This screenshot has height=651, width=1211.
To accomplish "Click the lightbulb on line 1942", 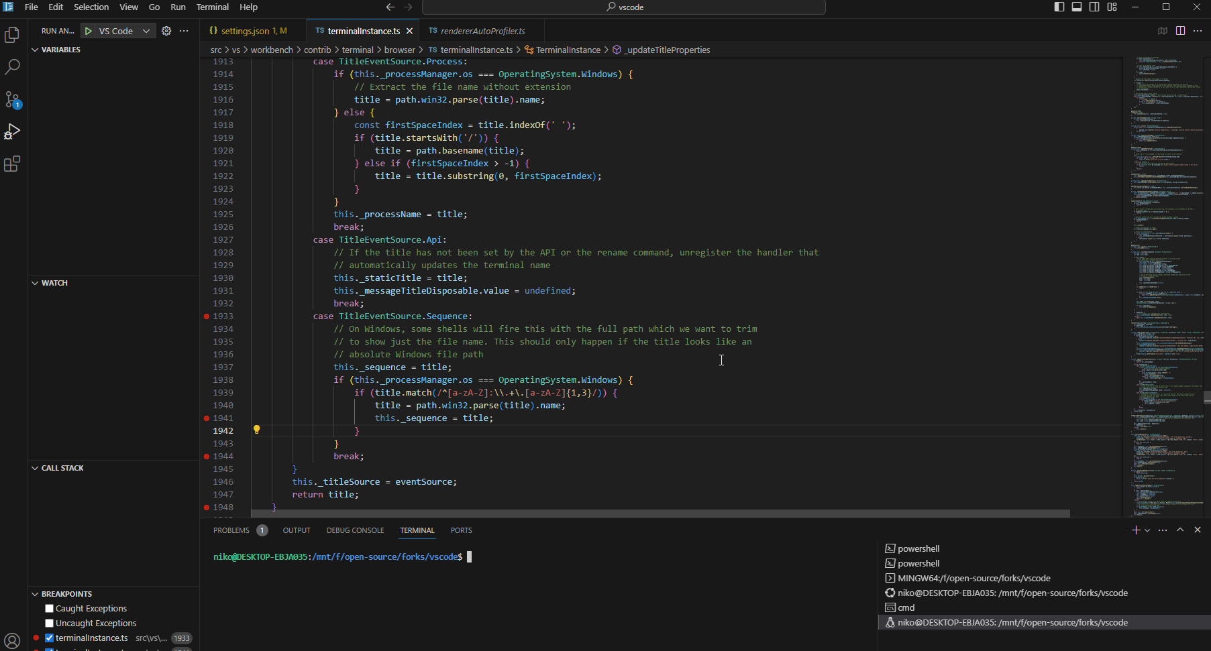I will pos(257,430).
